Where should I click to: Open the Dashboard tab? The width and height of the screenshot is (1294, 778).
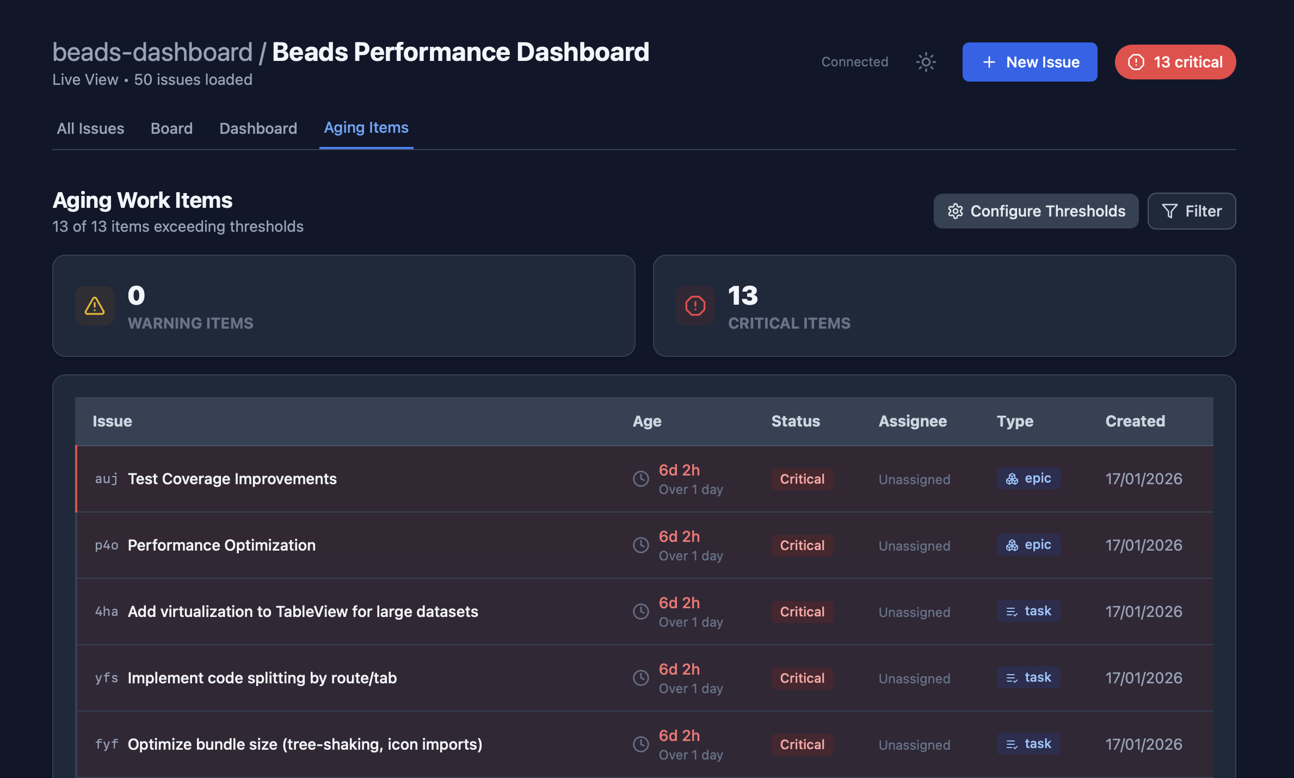[258, 128]
